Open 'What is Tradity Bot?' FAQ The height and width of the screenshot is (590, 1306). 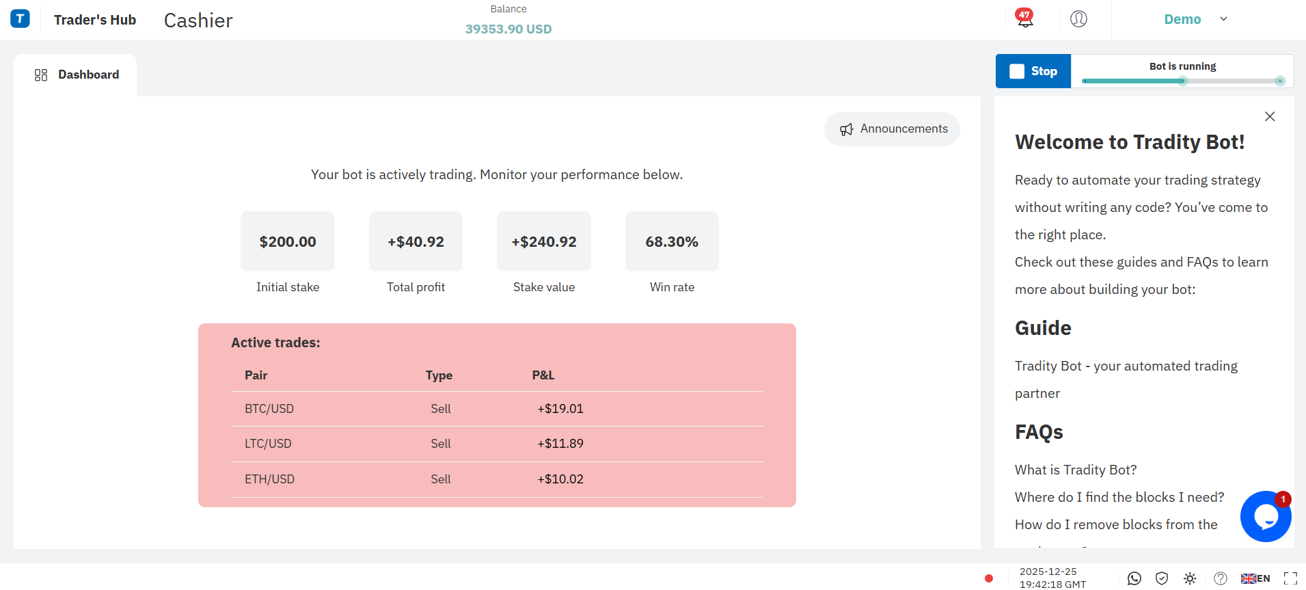click(1076, 470)
